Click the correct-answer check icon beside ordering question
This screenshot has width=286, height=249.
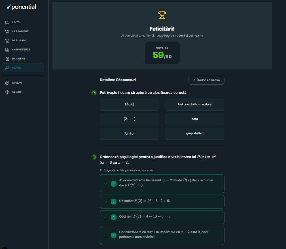[x=94, y=157]
